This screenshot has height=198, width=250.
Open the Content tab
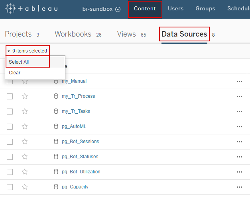[x=145, y=9]
